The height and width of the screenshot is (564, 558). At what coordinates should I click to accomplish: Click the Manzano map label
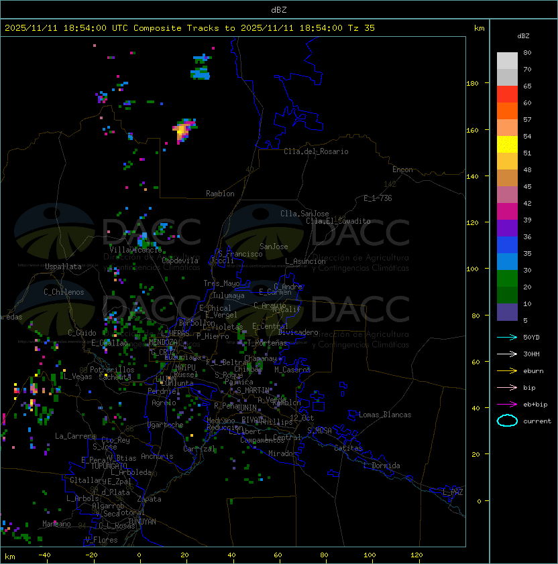56,524
